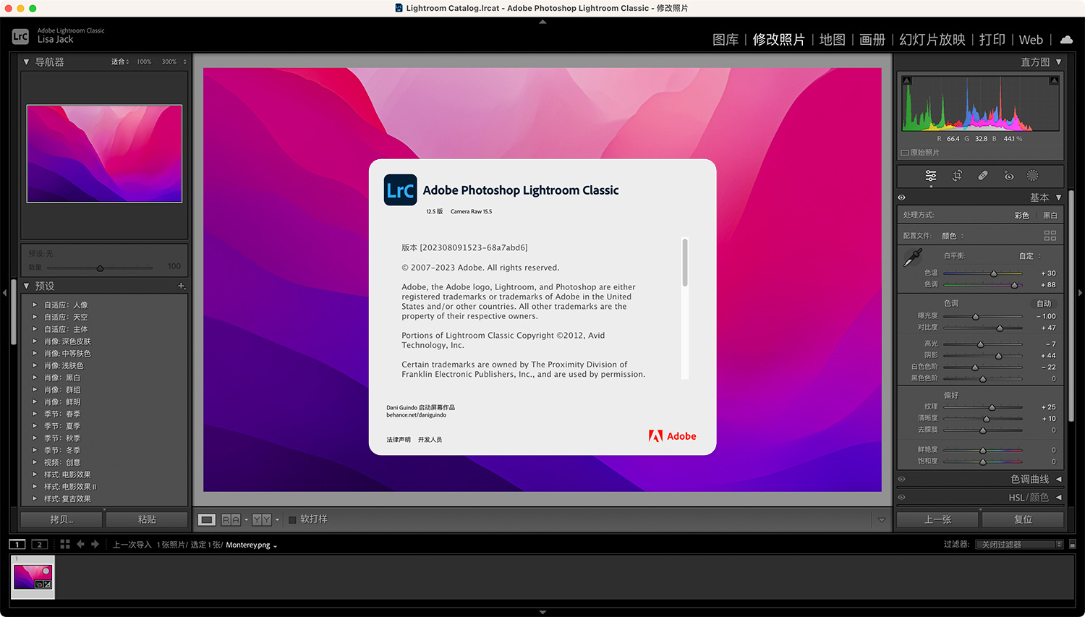The width and height of the screenshot is (1085, 617).
Task: Expand preset group 自适应: 人像
Action: click(x=35, y=305)
